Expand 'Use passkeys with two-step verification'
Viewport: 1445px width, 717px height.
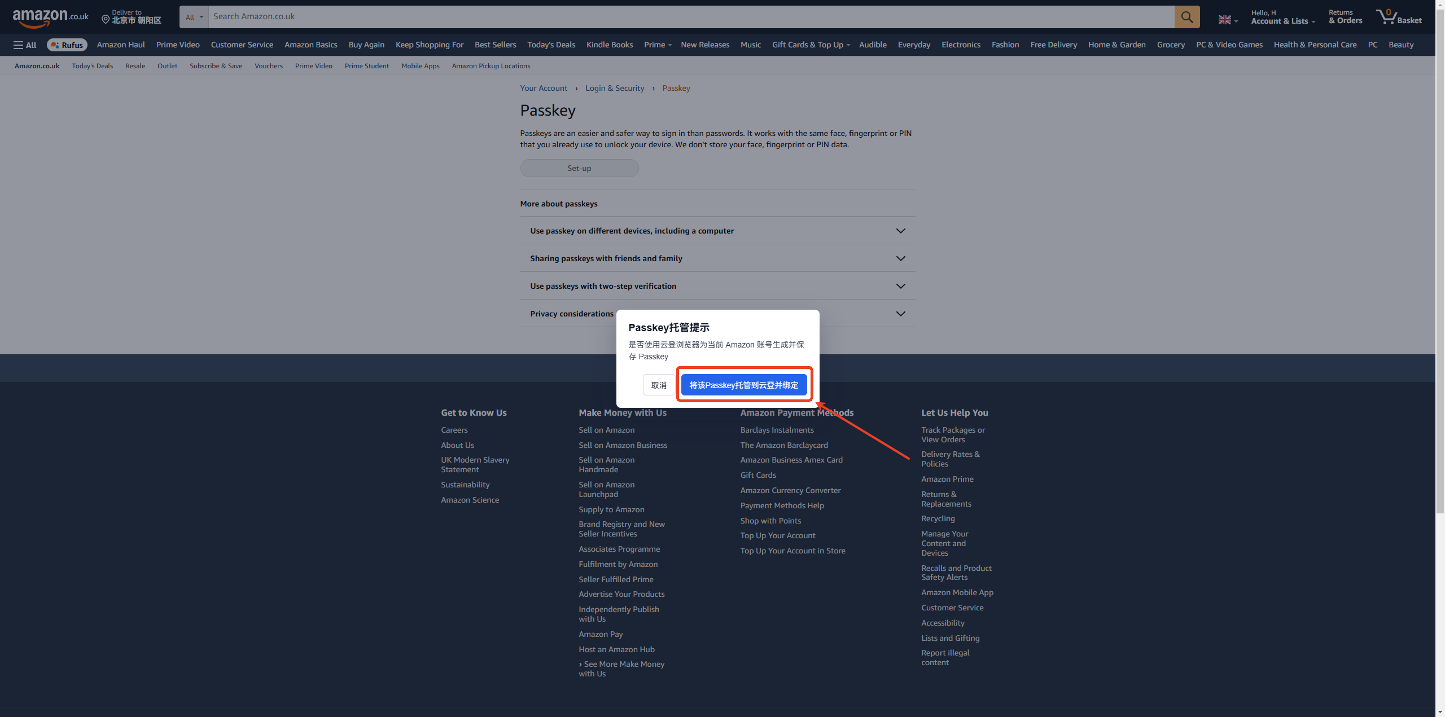point(717,286)
